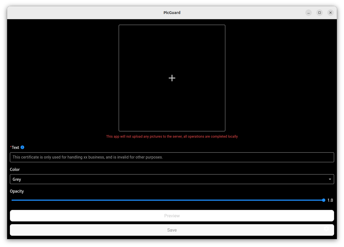Click the opacity value label showing 1.0
This screenshot has width=344, height=247.
(x=330, y=200)
